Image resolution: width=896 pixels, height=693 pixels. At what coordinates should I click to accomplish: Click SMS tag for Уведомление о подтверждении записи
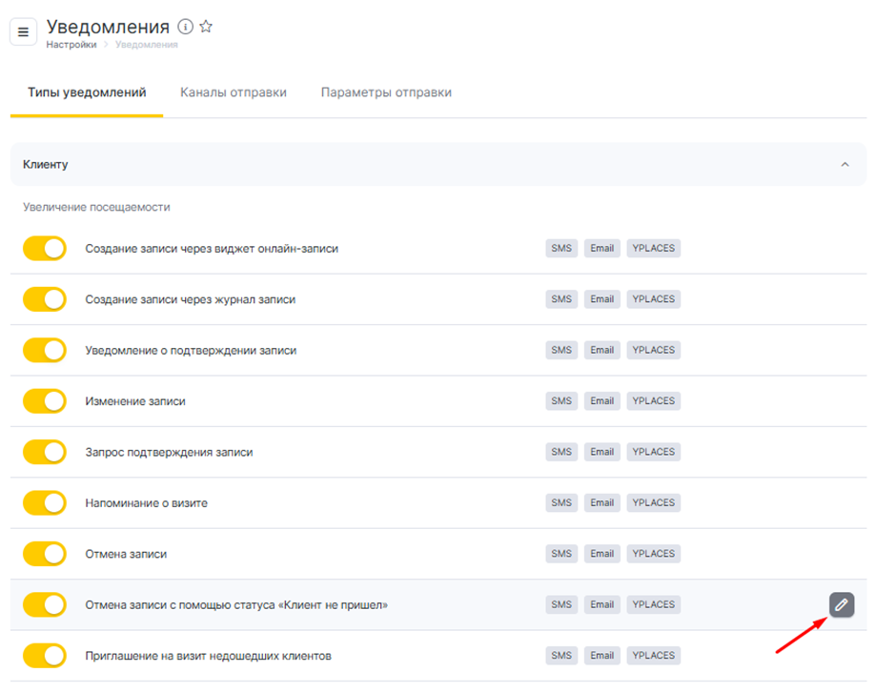click(561, 350)
